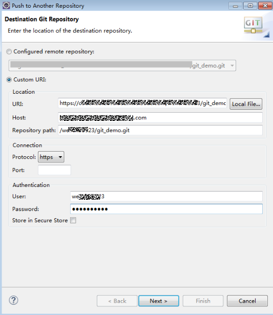This screenshot has width=273, height=315.
Task: Focus the Host input field
Action: pos(160,117)
